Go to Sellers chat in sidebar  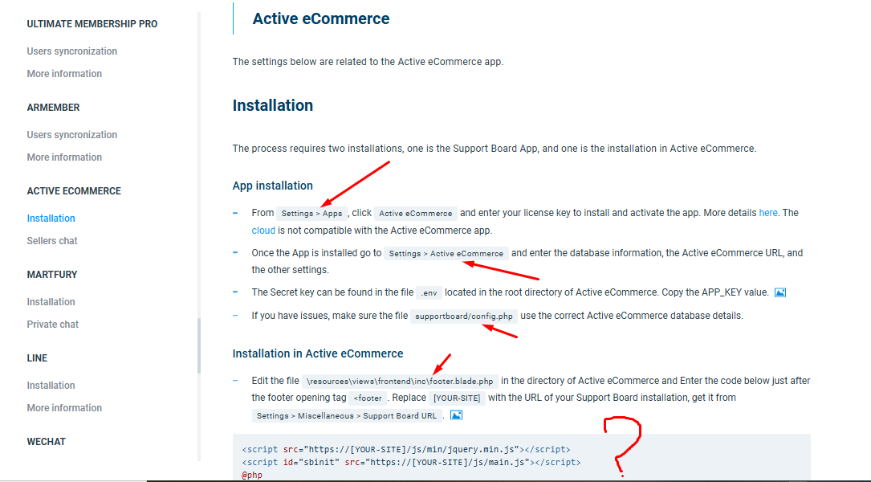(52, 241)
